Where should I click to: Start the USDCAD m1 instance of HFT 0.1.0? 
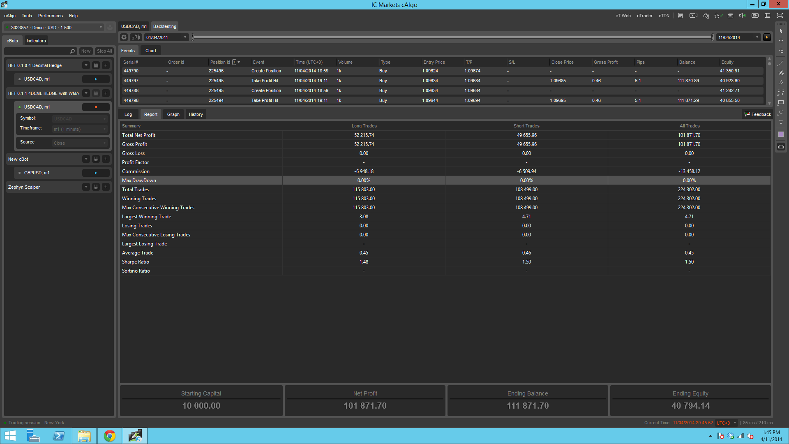click(96, 79)
